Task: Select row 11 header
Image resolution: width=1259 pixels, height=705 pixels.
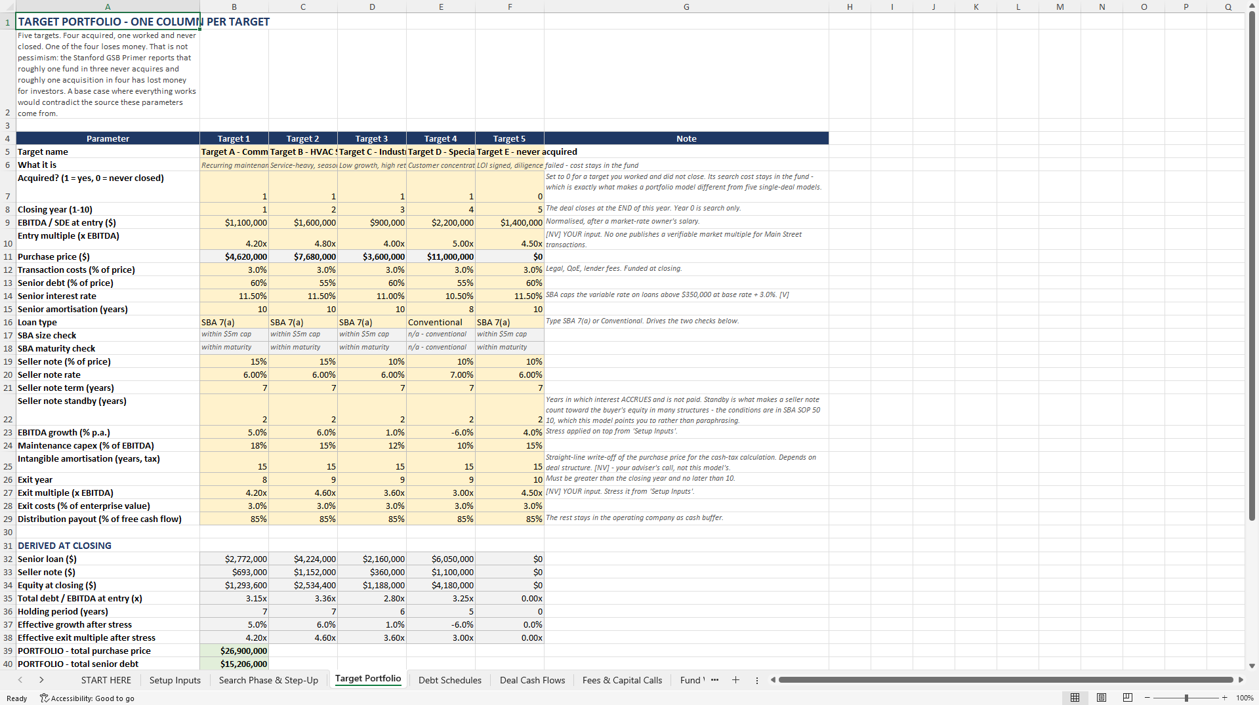Action: 8,256
